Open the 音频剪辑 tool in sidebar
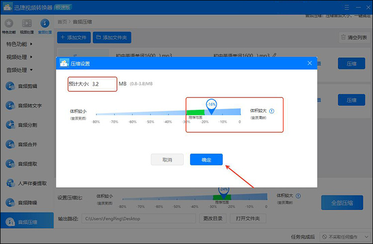 (x=27, y=86)
